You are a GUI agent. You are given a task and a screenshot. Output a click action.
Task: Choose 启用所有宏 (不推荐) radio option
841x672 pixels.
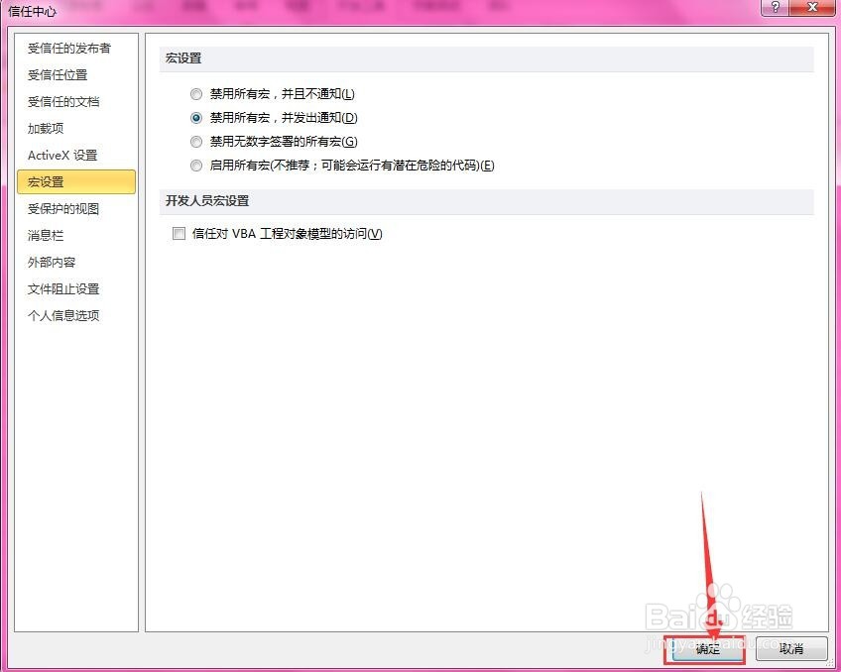point(196,166)
